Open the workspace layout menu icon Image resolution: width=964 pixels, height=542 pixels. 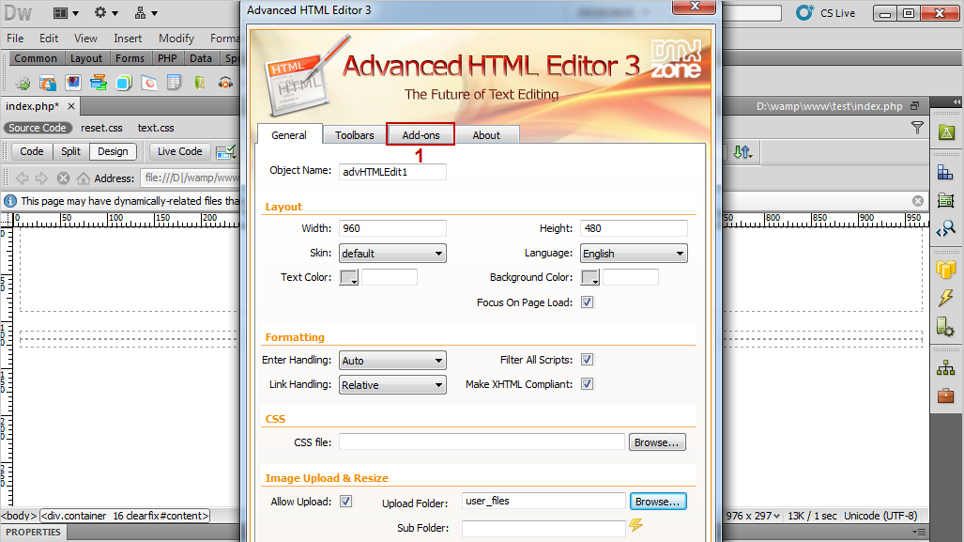coord(66,13)
